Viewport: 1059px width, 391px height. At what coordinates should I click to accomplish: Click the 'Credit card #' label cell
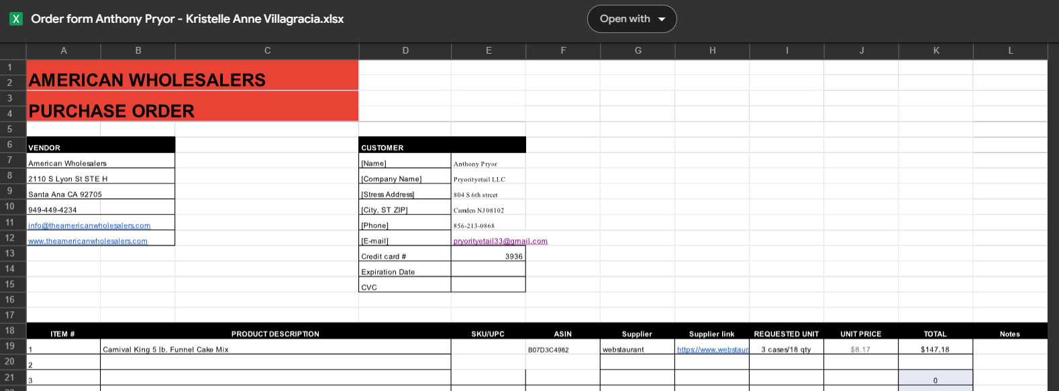pyautogui.click(x=405, y=254)
